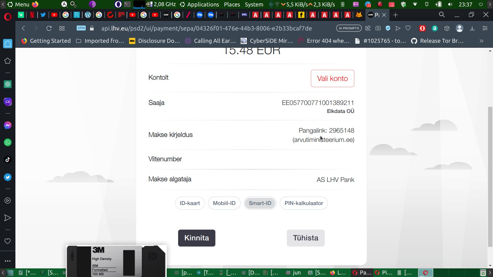Open the sidebar My Flow arrow icon
This screenshot has width=493, height=277.
(8, 218)
